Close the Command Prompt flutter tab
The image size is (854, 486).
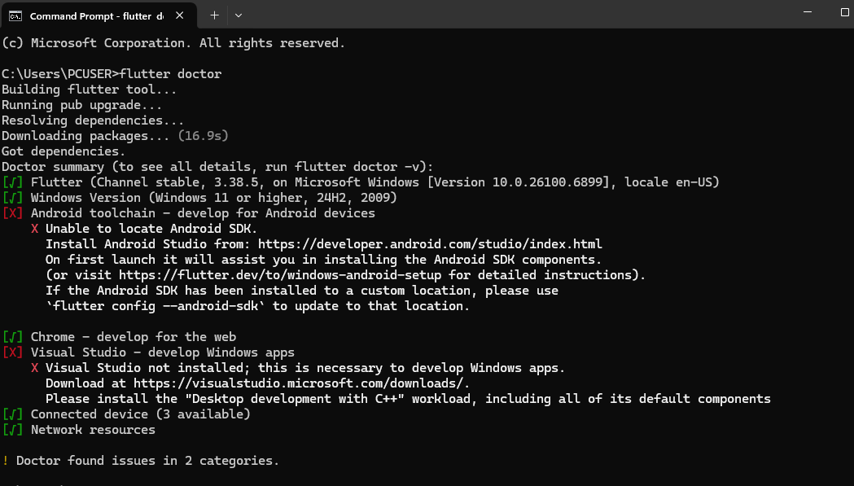tap(177, 15)
